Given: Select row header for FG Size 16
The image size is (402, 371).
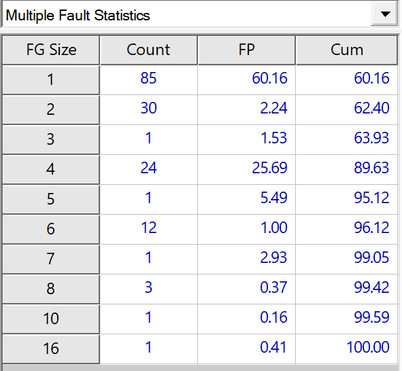Looking at the screenshot, I should click(x=51, y=349).
